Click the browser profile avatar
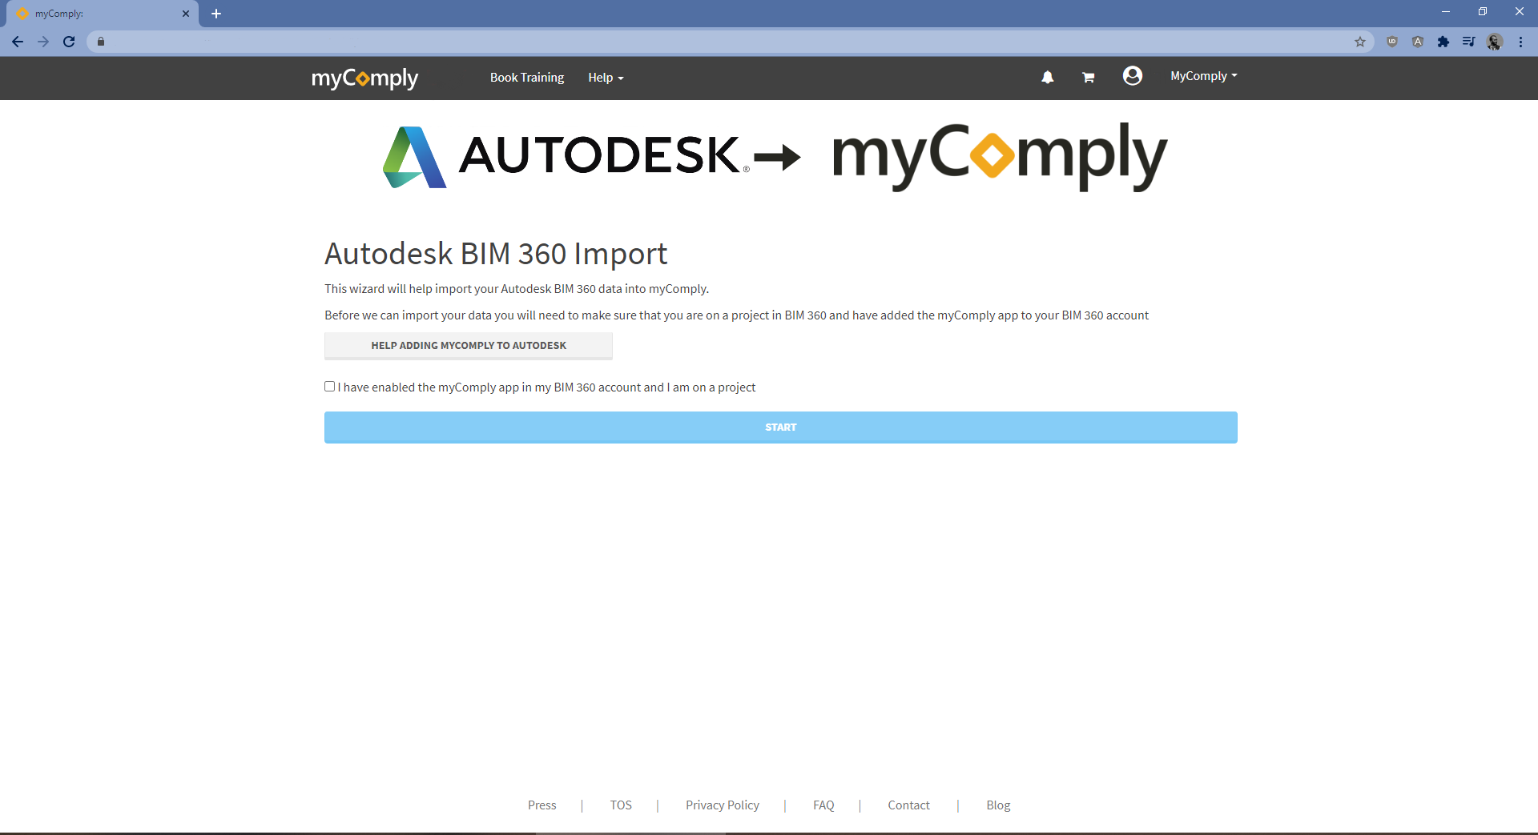The width and height of the screenshot is (1538, 835). [x=1494, y=42]
